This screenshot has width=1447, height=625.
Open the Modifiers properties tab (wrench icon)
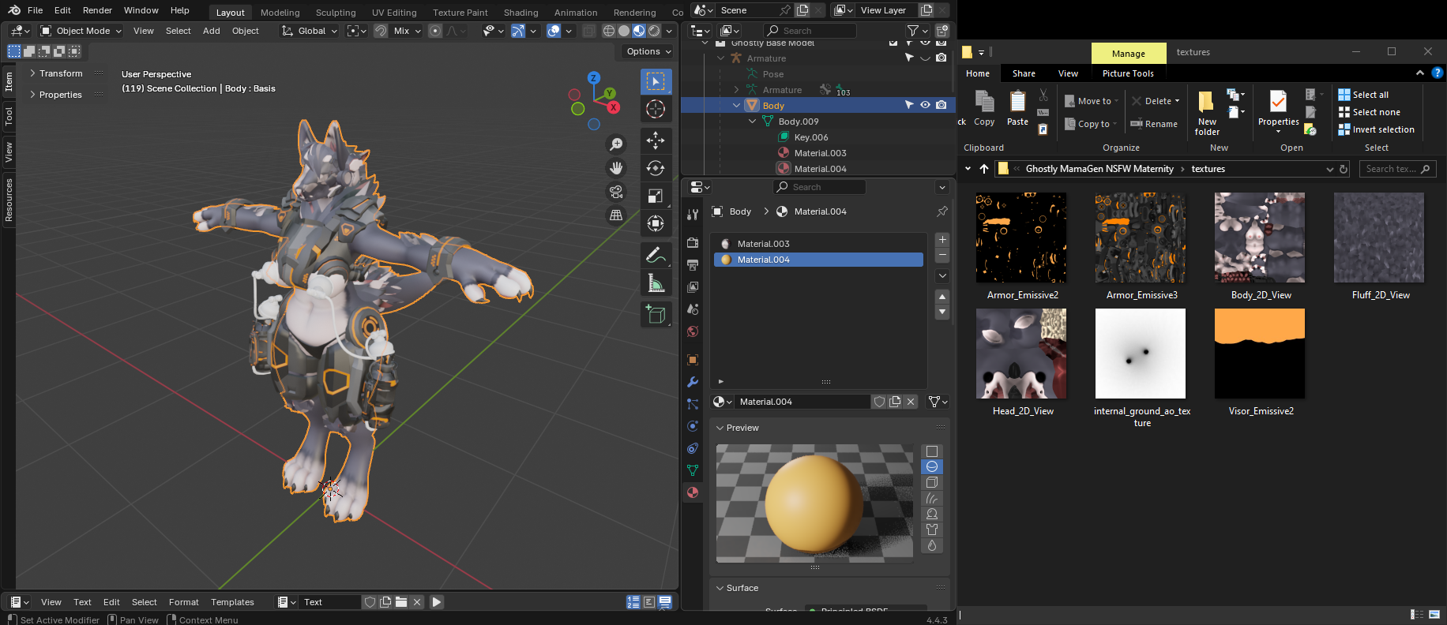(693, 382)
